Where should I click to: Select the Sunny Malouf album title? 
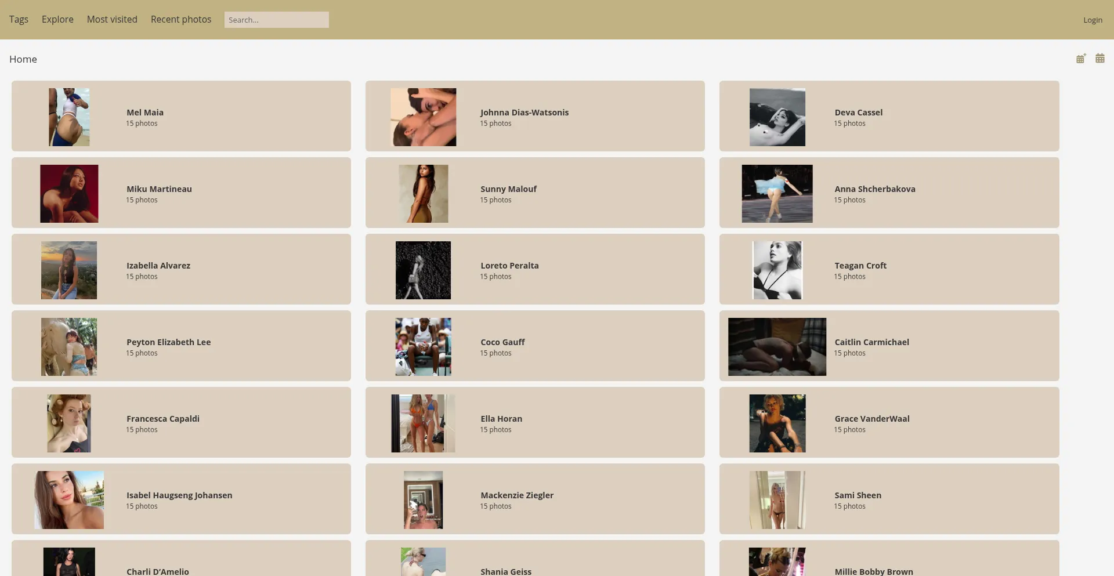click(x=508, y=189)
